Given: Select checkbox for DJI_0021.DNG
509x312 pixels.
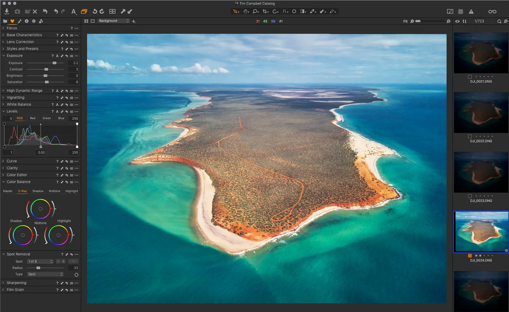Looking at the screenshot, I should [x=470, y=77].
